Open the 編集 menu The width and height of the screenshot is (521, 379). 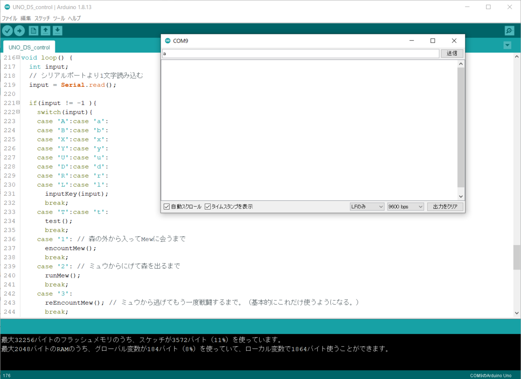pos(26,18)
